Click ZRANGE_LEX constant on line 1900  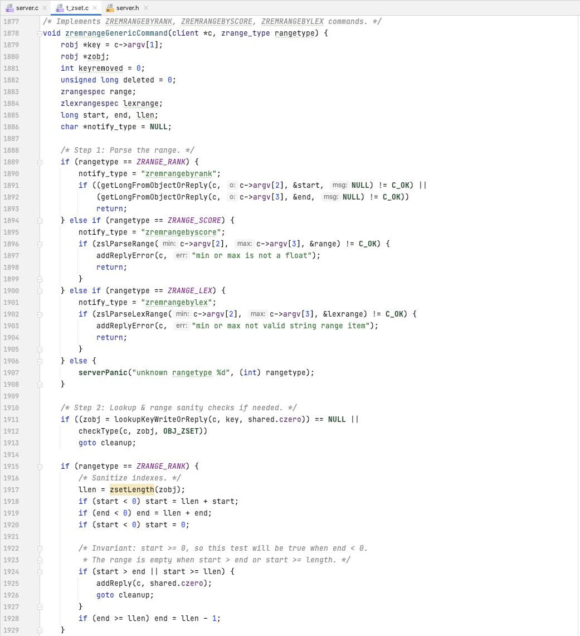click(x=189, y=290)
